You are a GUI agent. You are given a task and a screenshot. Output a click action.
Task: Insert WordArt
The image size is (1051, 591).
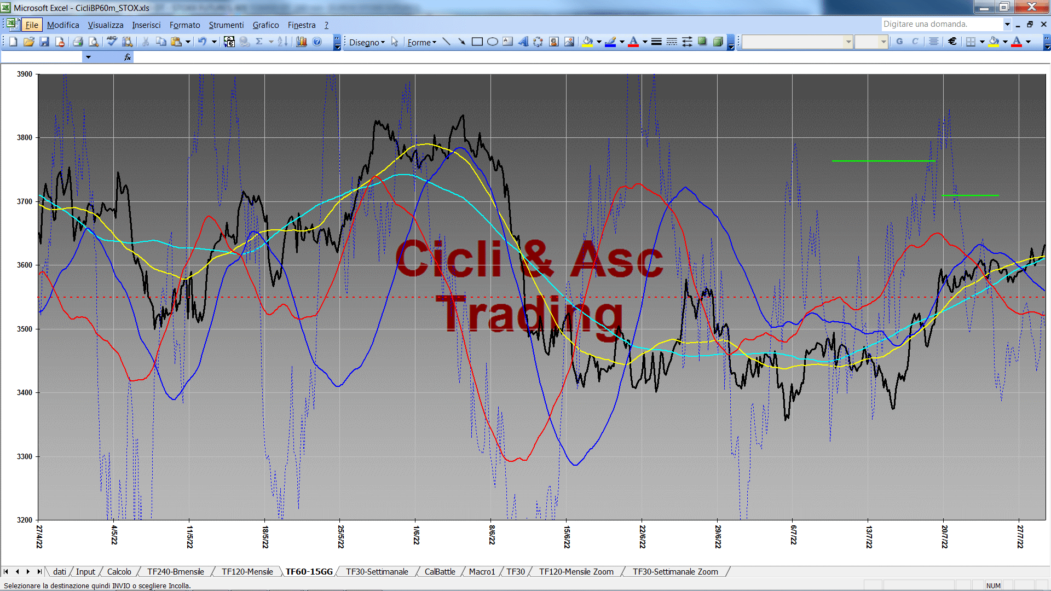click(523, 42)
